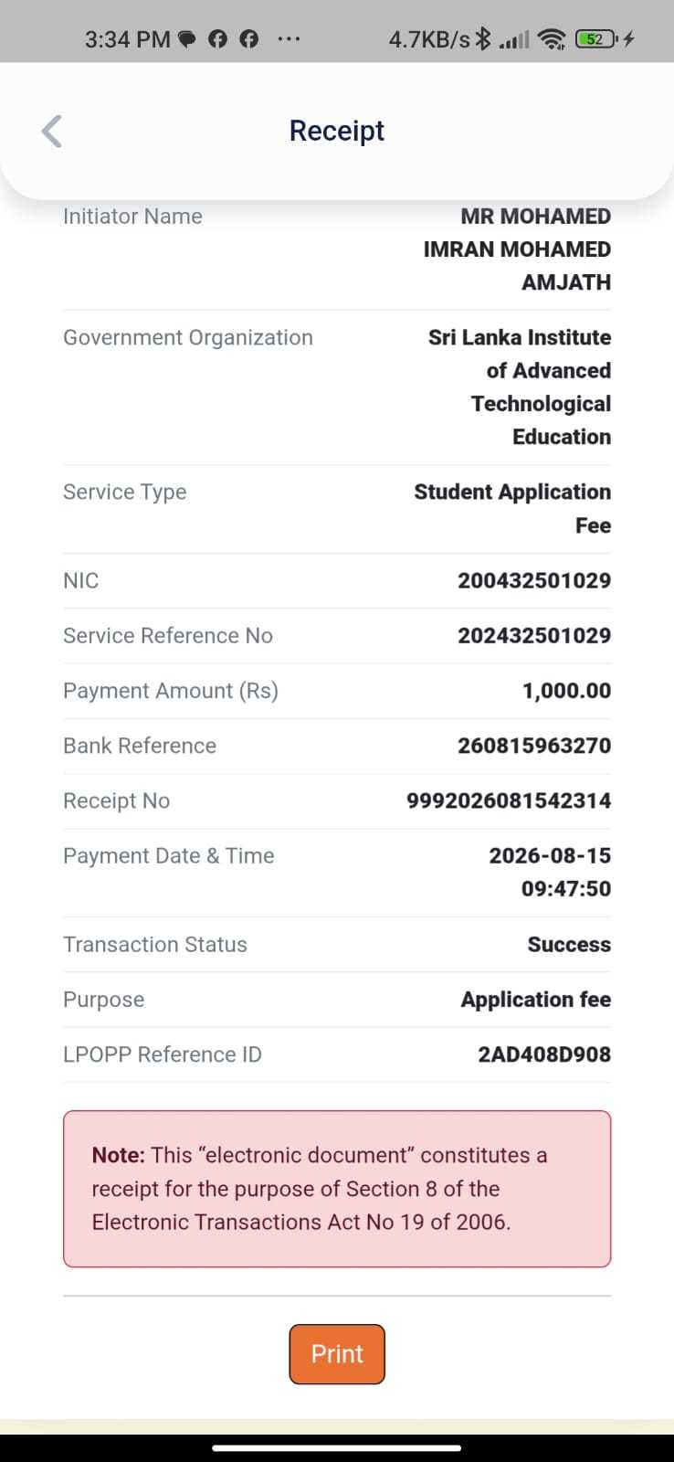Tap the mobile signal bars icon
Screen dimensions: 674x1462
click(514, 40)
